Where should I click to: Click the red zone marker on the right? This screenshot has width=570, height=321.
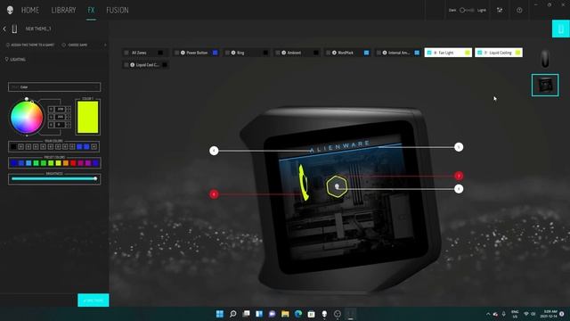[459, 176]
